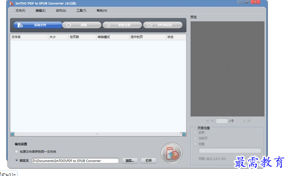This screenshot has width=288, height=176.
Task: Go to previous preview page icon
Action: [x=212, y=121]
